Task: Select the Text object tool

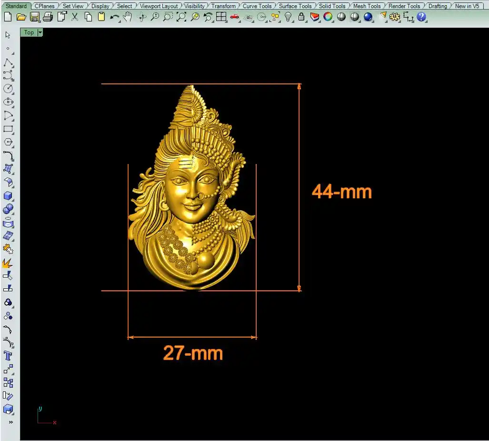Action: coord(8,356)
